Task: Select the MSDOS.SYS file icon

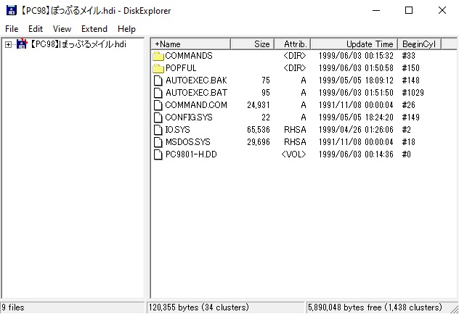Action: tap(159, 142)
